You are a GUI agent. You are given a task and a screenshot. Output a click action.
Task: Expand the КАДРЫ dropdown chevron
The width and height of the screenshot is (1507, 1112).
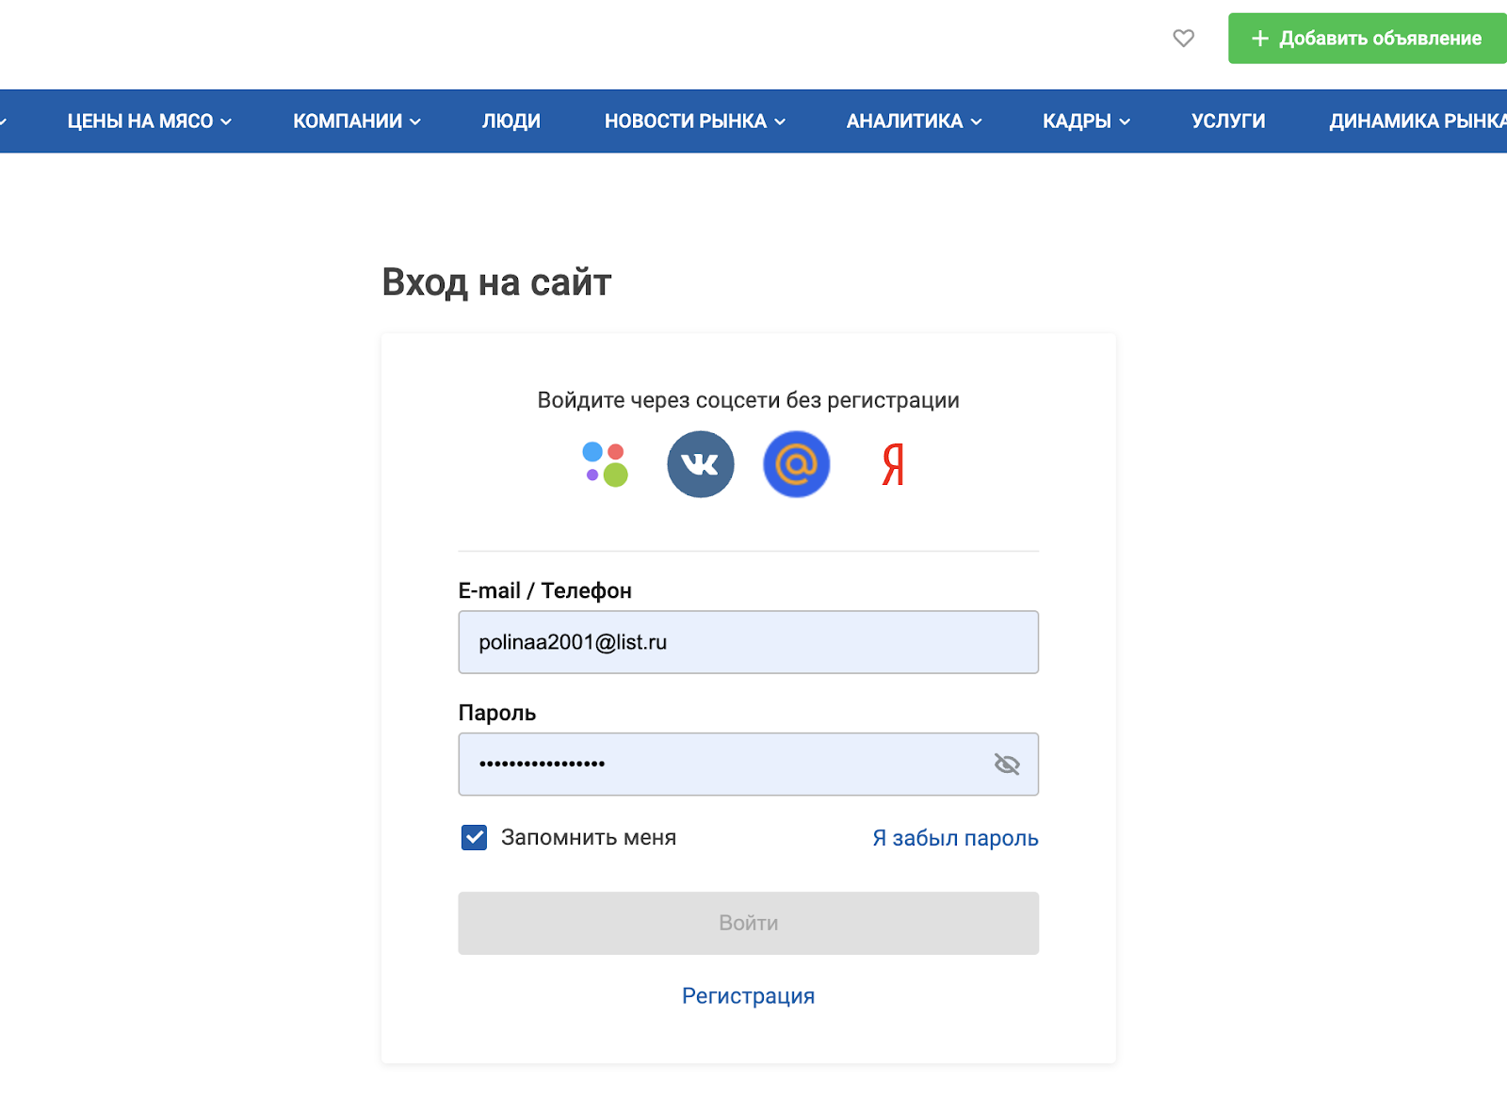click(x=1125, y=121)
